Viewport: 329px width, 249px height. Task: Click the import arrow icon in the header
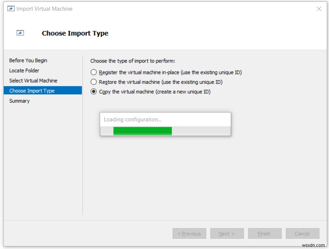(x=20, y=33)
